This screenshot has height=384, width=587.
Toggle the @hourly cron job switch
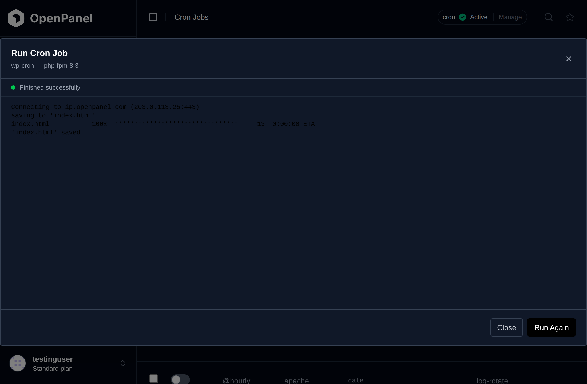pos(180,379)
